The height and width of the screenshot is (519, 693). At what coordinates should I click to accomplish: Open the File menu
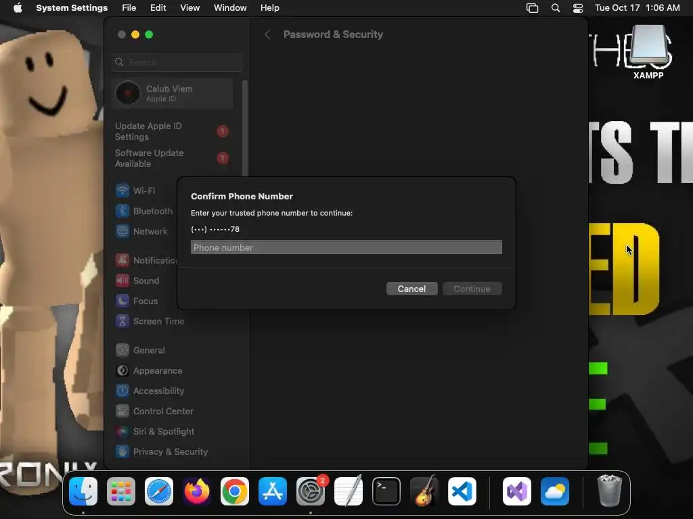[129, 8]
